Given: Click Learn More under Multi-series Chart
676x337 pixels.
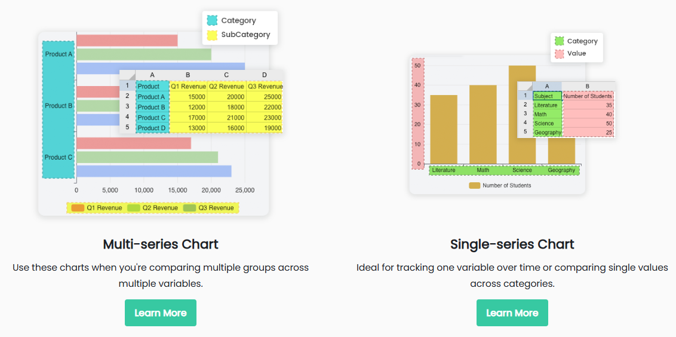Looking at the screenshot, I should pyautogui.click(x=160, y=313).
